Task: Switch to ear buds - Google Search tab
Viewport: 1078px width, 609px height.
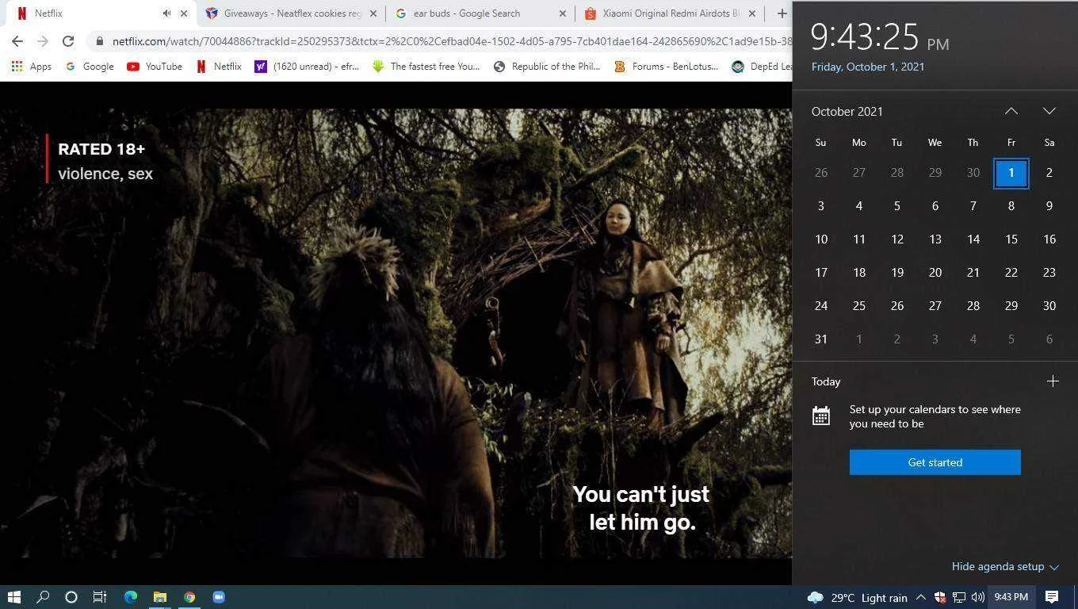Action: 467,13
